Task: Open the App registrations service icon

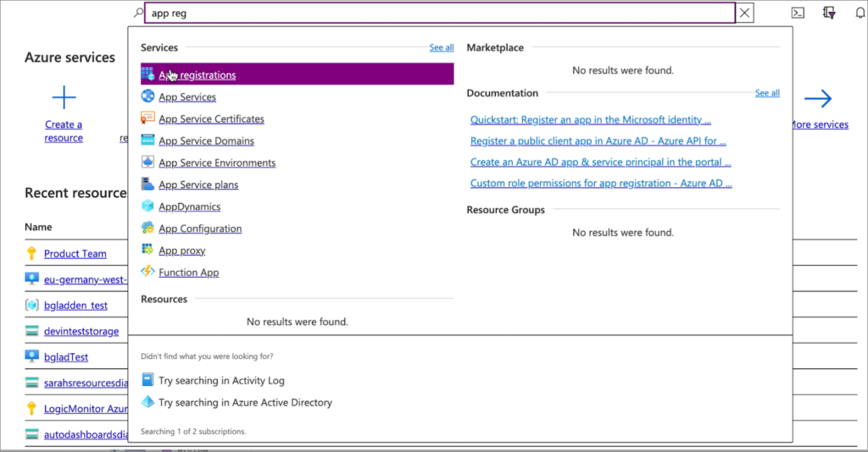Action: (147, 74)
